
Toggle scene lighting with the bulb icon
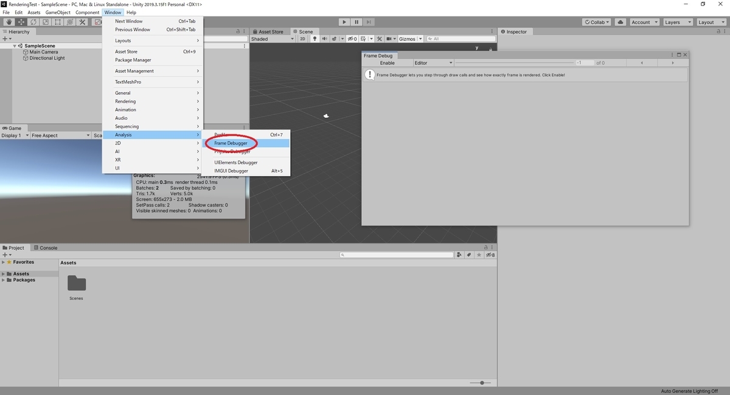[315, 38]
